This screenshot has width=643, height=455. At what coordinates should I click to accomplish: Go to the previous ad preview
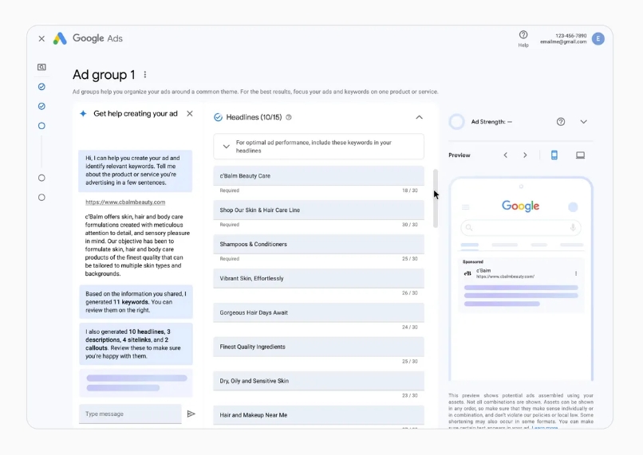coord(506,155)
